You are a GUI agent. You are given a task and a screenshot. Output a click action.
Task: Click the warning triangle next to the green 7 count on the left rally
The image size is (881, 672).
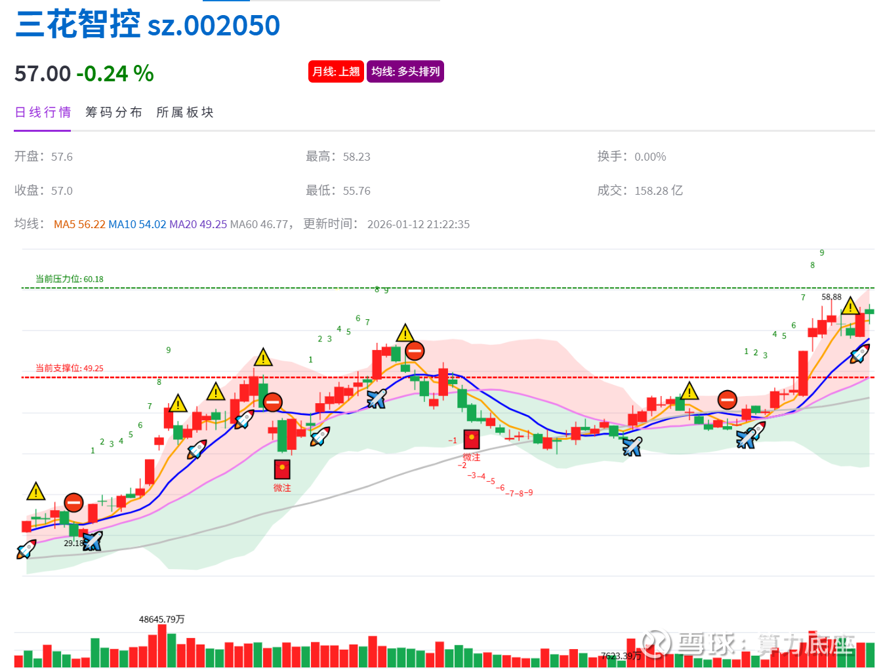coord(178,403)
